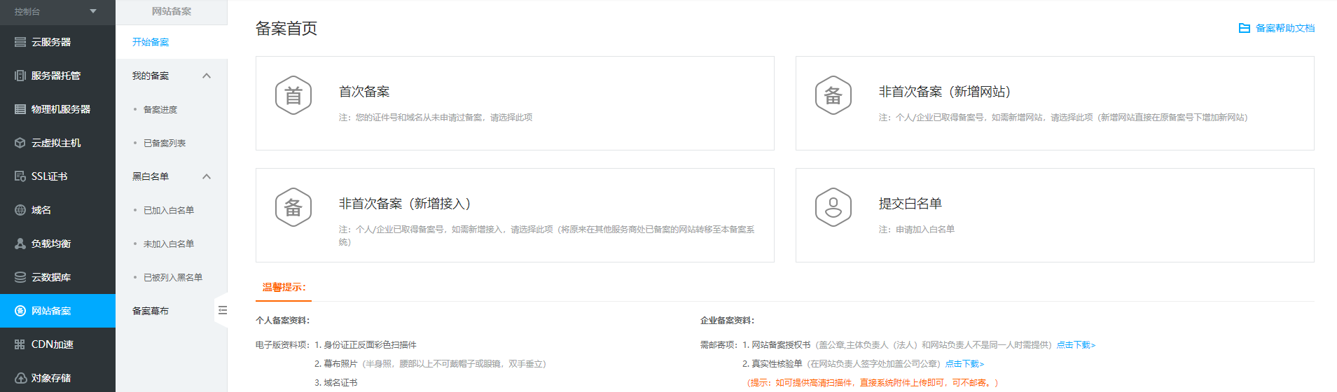This screenshot has height=392, width=1337.
Task: Open 备案进度 submenu item
Action: [160, 109]
